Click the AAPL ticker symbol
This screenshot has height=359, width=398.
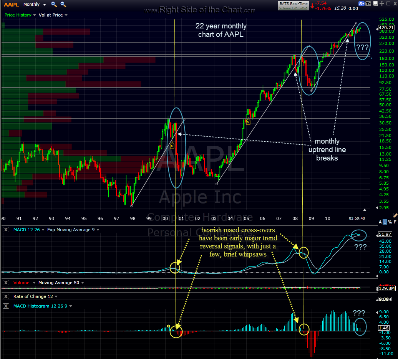[10, 4]
